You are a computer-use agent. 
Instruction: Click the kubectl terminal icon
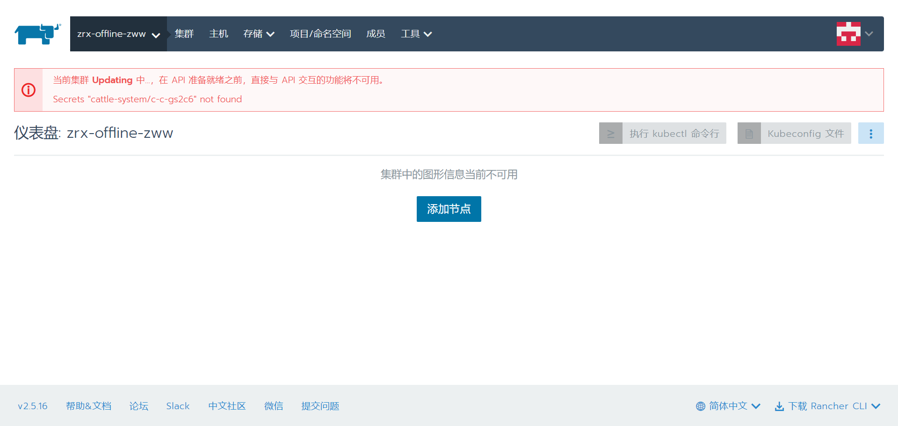pos(610,134)
